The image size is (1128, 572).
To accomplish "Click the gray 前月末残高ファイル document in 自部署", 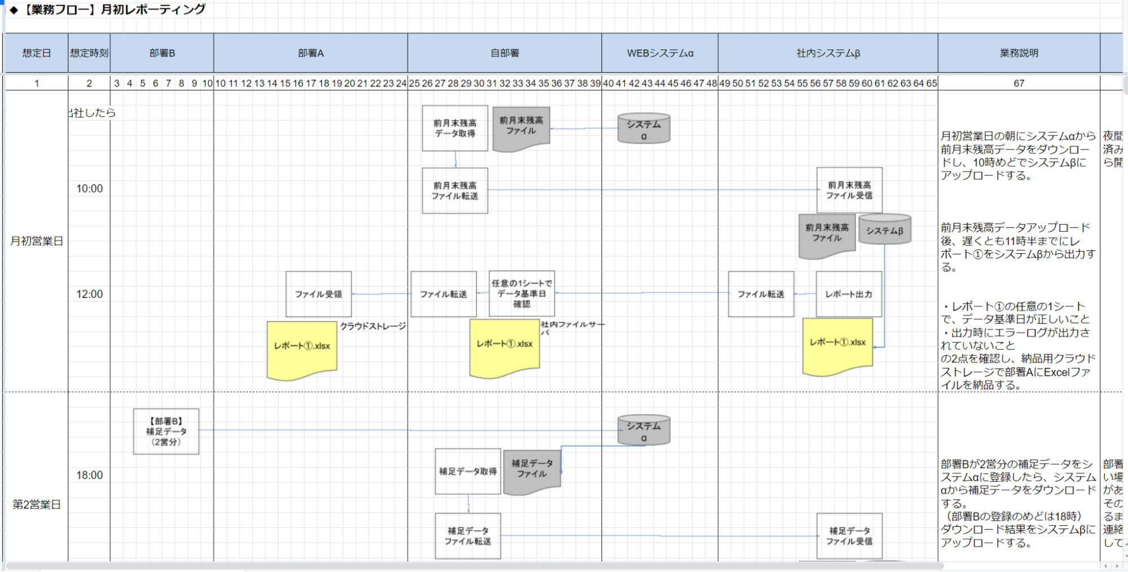I will pyautogui.click(x=521, y=127).
